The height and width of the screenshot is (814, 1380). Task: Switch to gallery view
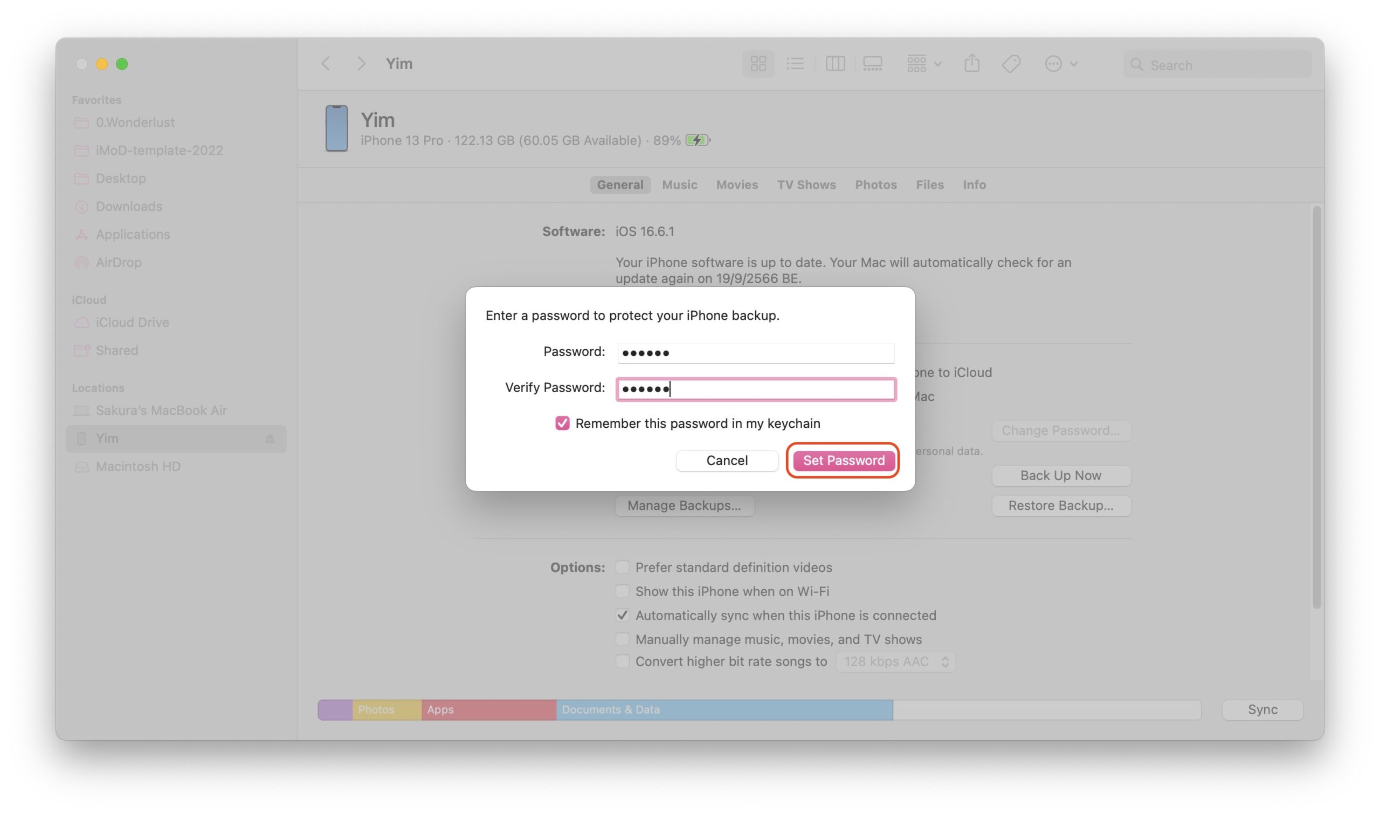coord(872,64)
